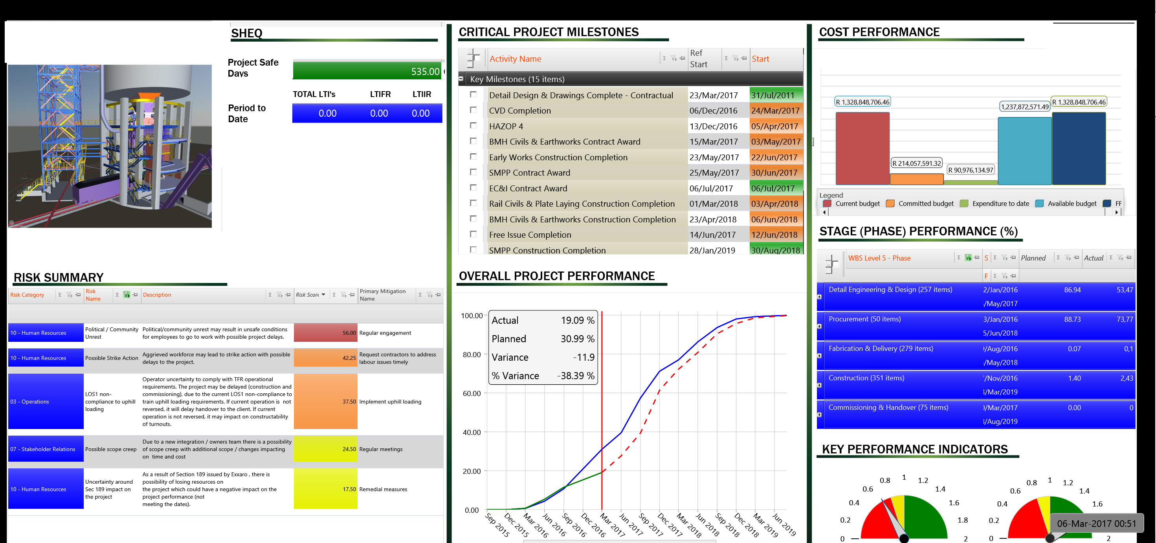Check the CVD Completion milestone checkbox
1156x543 pixels.
474,110
